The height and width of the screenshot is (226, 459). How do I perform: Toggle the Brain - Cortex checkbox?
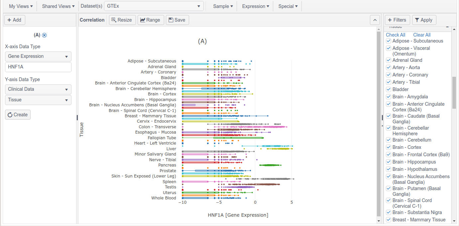(388, 147)
